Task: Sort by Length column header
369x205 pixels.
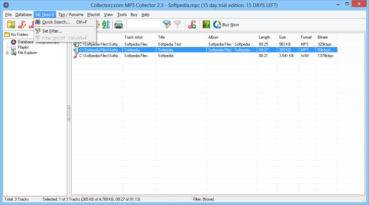Action: click(267, 37)
